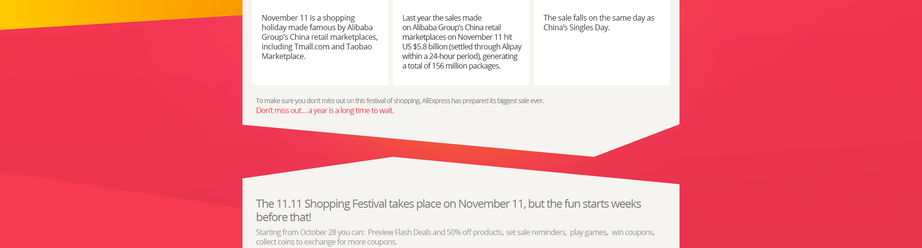The width and height of the screenshot is (922, 248).
Task: Click the yellow-orange banner in top-left corner
Action: pyautogui.click(x=120, y=12)
